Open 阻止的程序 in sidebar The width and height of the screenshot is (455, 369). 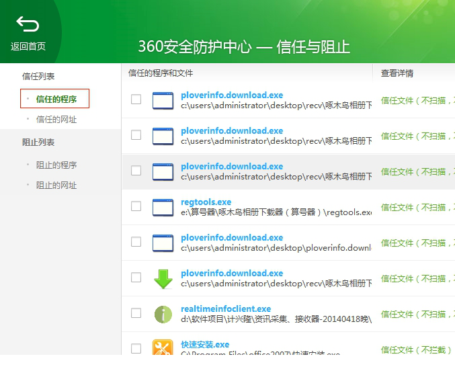[x=56, y=165]
